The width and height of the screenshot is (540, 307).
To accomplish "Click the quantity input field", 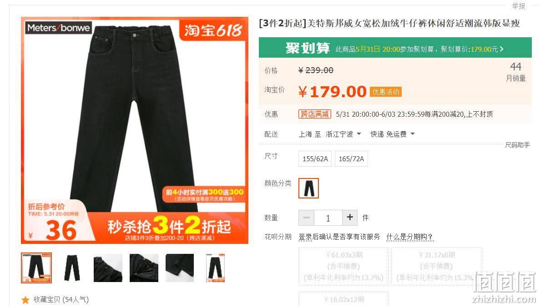I will [328, 218].
